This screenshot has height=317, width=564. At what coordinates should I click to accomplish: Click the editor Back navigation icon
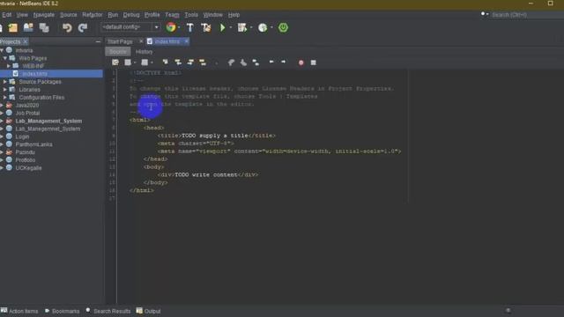pos(128,63)
